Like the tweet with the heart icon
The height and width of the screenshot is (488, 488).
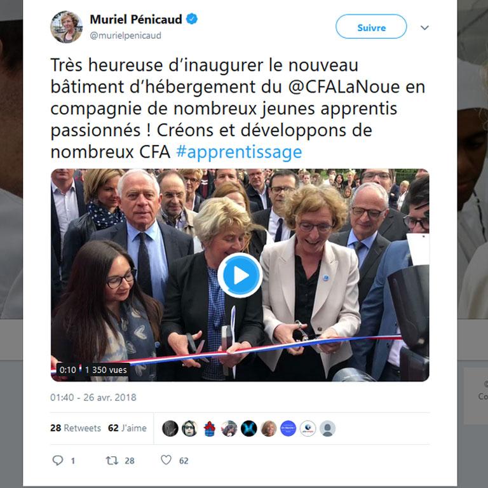(x=166, y=460)
